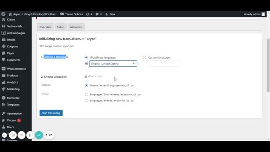Viewport: 270px width, 152px height.
Task: Click the highlighted 'Choose a language' label
Action: point(55,57)
